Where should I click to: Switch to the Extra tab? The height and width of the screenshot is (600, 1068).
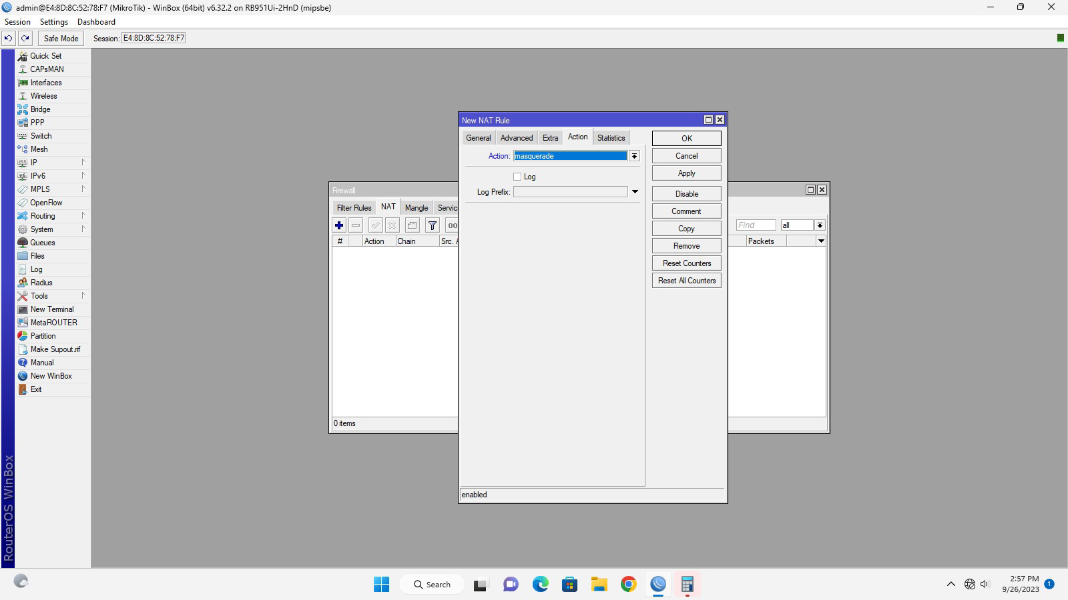click(550, 138)
